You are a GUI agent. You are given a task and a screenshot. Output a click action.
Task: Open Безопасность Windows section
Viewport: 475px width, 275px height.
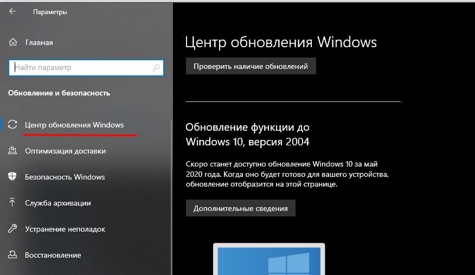[x=65, y=177]
